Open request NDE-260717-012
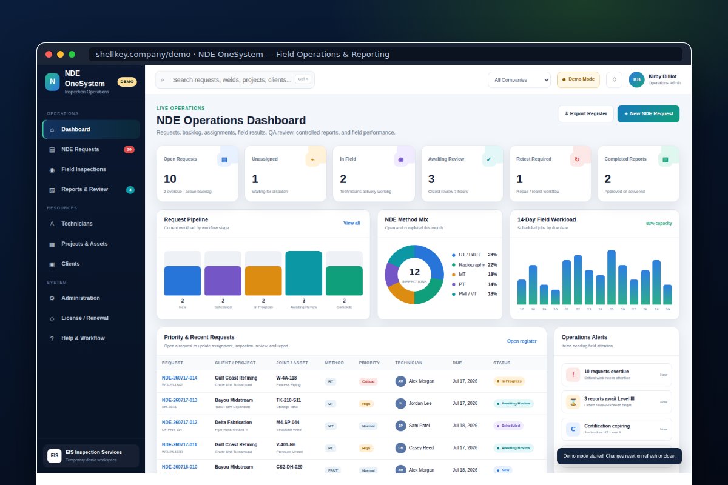Image resolution: width=728 pixels, height=485 pixels. coord(179,423)
